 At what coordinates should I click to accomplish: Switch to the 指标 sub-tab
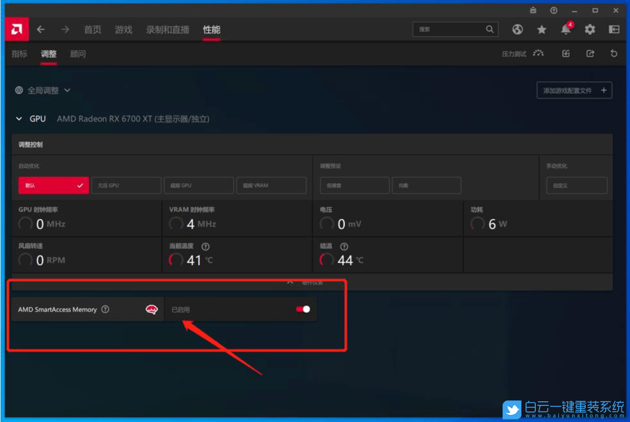click(x=20, y=54)
